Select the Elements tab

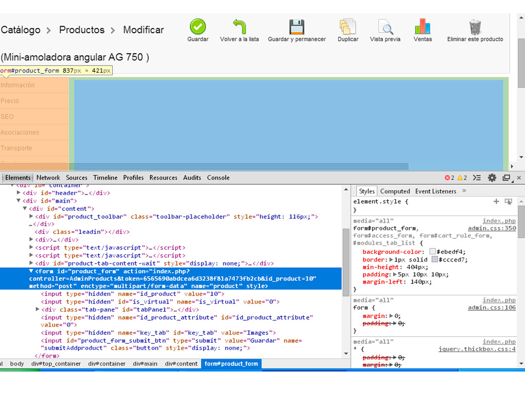18,178
